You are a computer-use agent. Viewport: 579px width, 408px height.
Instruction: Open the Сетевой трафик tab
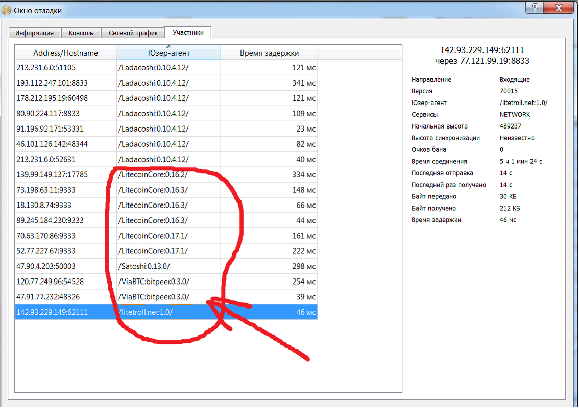(x=133, y=33)
